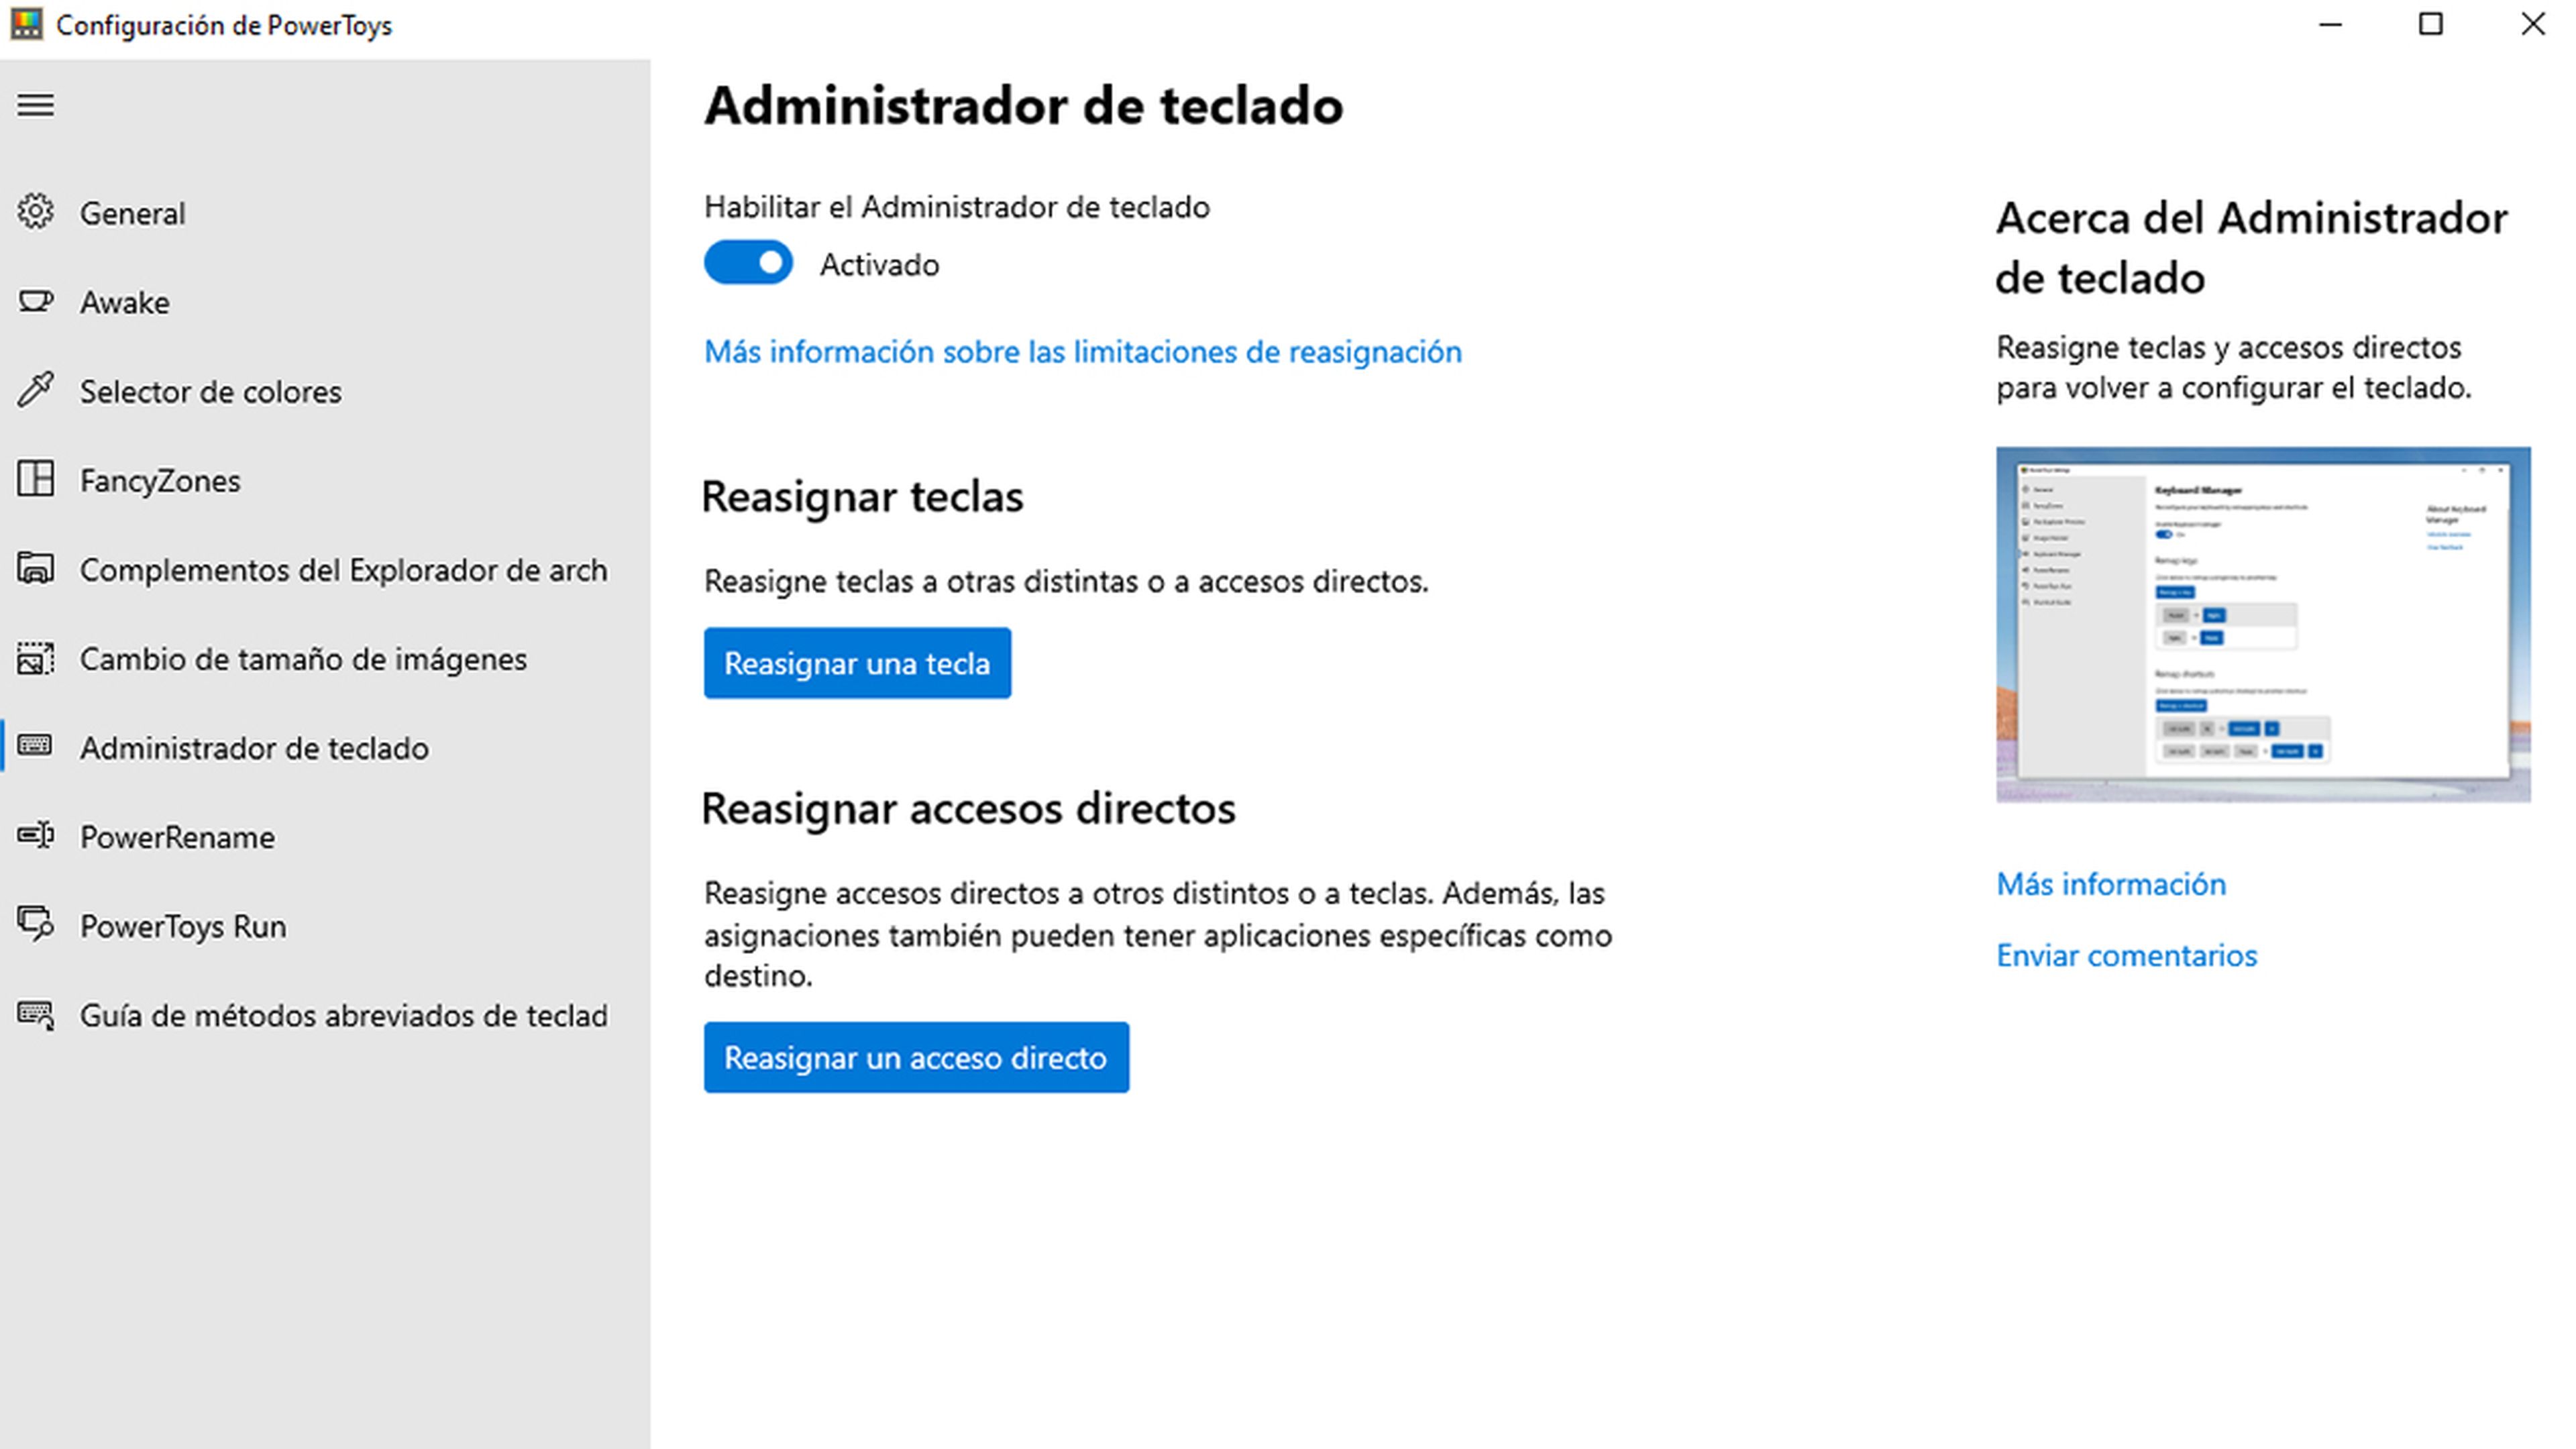Click the Cambio de tamaño de imágenes icon
The height and width of the screenshot is (1449, 2576).
(x=35, y=658)
